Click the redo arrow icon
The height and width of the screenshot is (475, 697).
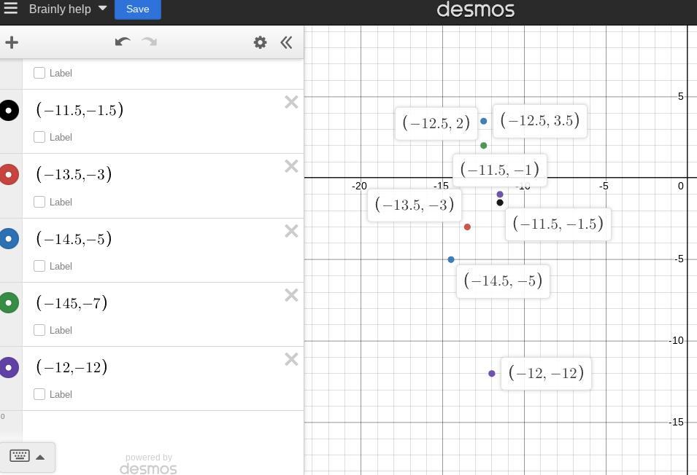click(x=150, y=42)
